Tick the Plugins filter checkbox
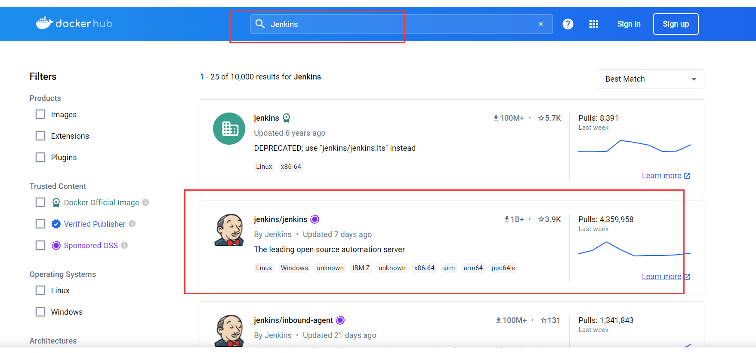This screenshot has width=756, height=353. tap(40, 157)
